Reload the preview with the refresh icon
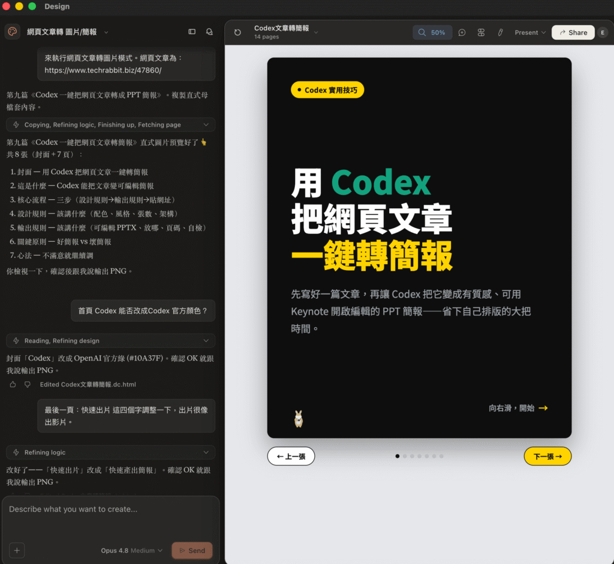Viewport: 614px width, 564px height. click(237, 32)
